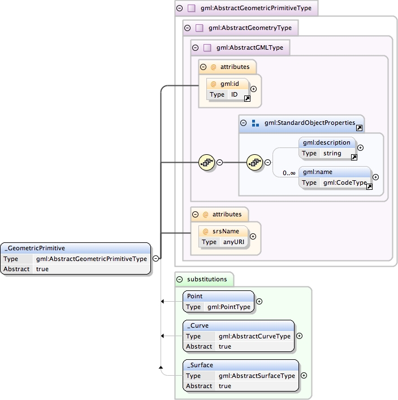The image size is (398, 400).
Task: Select the gml:PointType type value
Action: (x=229, y=307)
